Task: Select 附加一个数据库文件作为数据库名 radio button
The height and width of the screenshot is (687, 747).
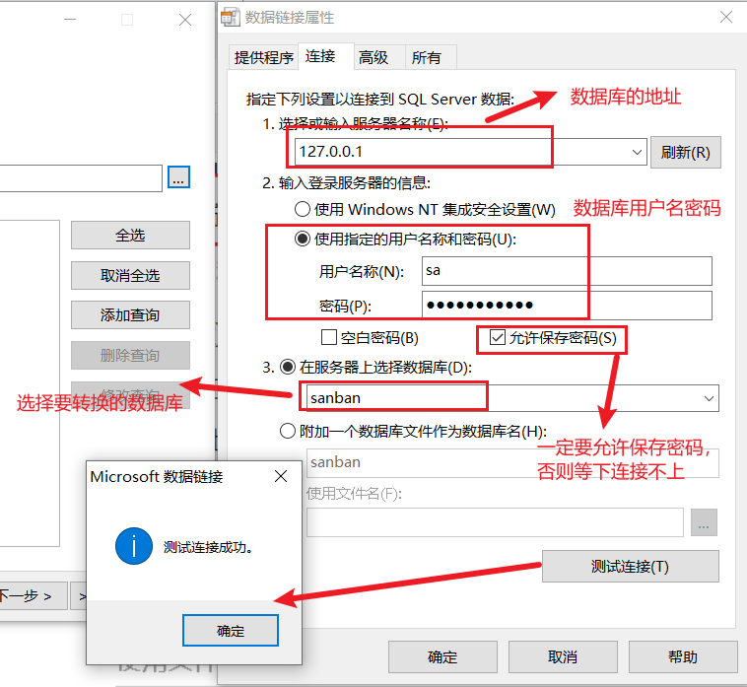Action: [288, 431]
